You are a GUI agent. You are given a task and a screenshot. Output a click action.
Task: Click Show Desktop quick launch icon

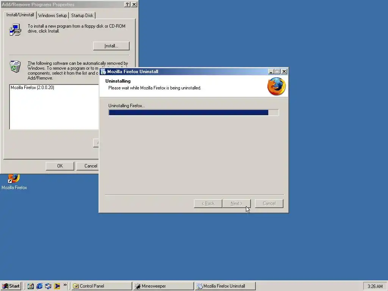click(x=30, y=286)
